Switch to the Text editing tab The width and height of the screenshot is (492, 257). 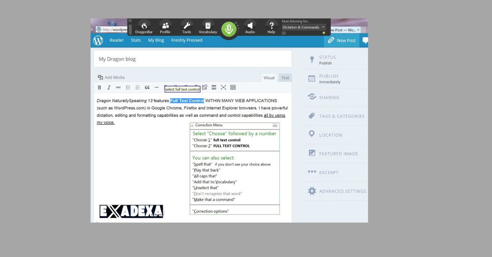point(285,77)
